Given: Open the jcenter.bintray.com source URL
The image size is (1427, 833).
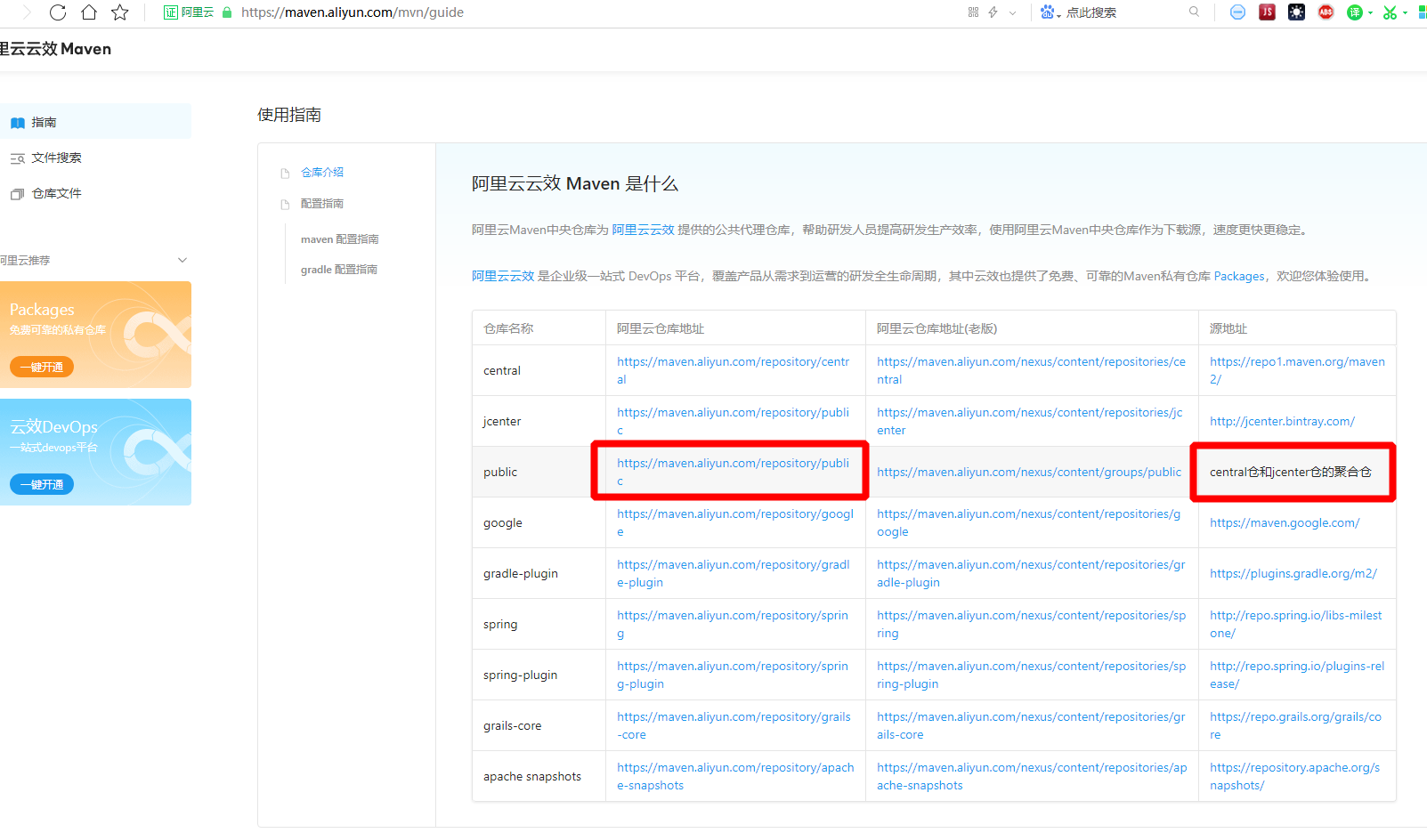Looking at the screenshot, I should click(x=1282, y=421).
